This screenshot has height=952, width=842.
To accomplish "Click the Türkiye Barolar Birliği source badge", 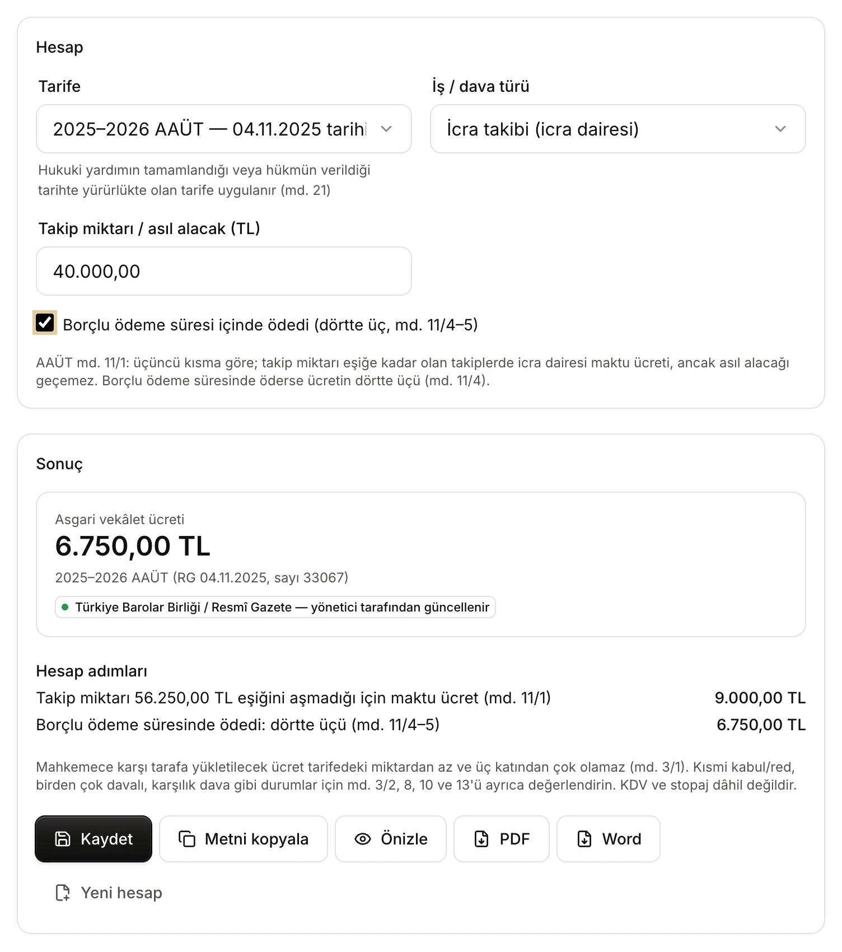I will pyautogui.click(x=275, y=607).
